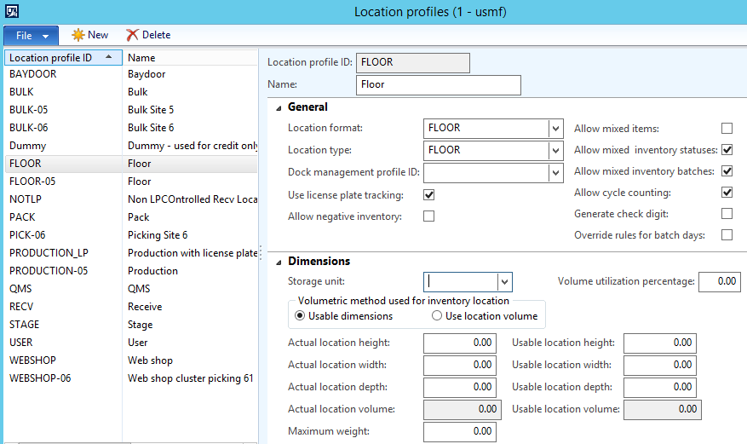The width and height of the screenshot is (747, 444).
Task: Collapse the Dimensions section
Action: [x=279, y=262]
